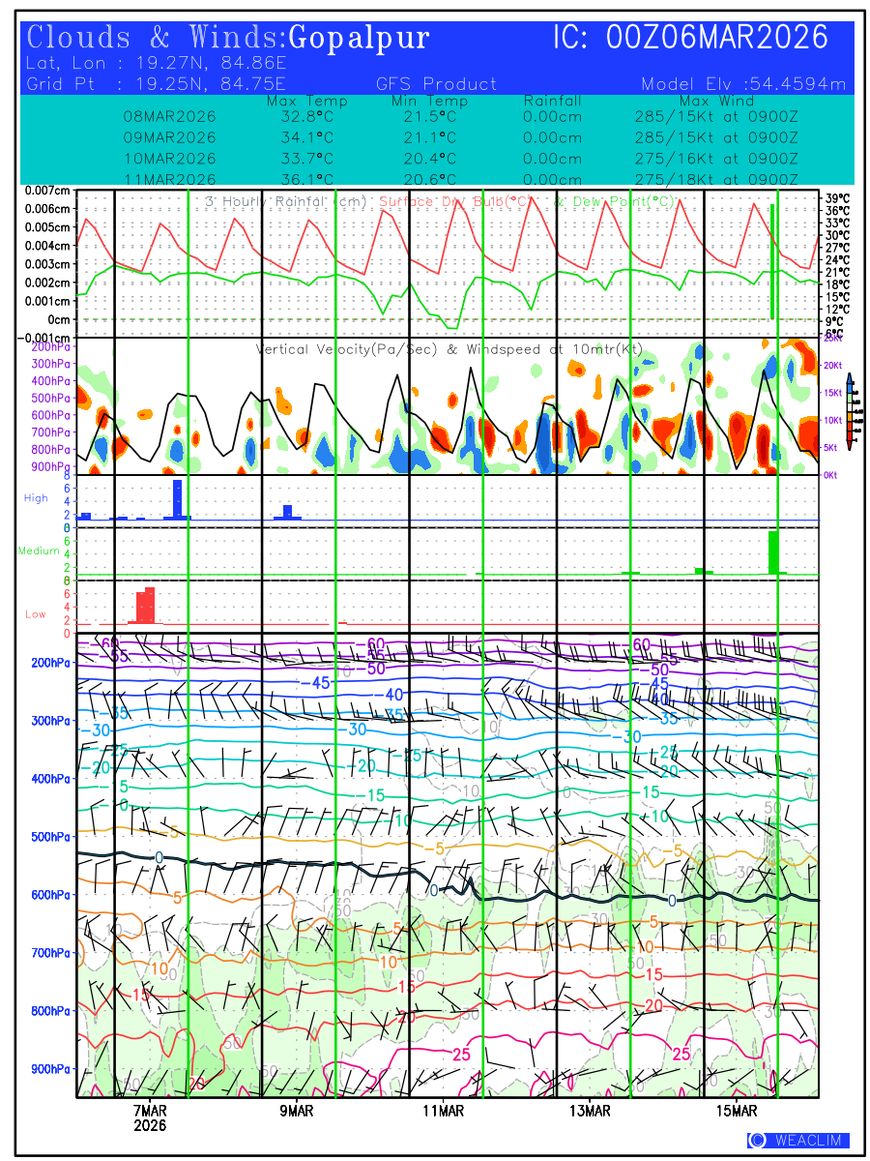This screenshot has height=1161, width=870.
Task: Click the vertical velocity color scale legend
Action: tap(848, 411)
